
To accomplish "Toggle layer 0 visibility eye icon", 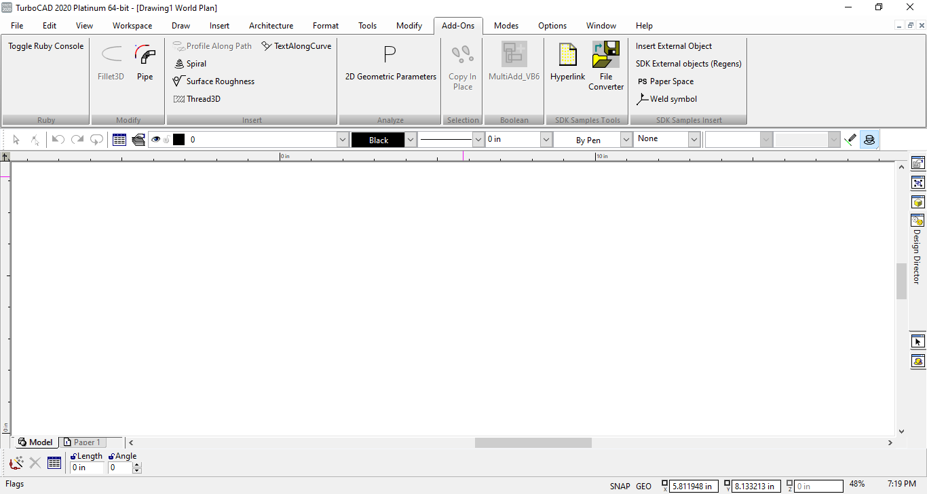I will 156,140.
